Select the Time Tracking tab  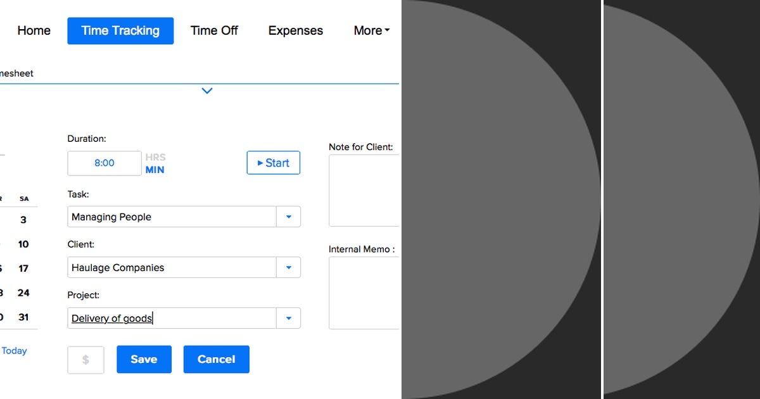click(120, 30)
